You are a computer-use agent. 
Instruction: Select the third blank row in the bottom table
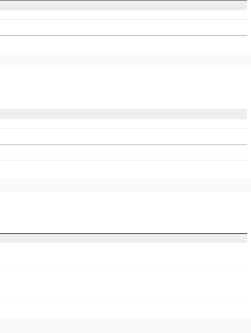(x=123, y=277)
